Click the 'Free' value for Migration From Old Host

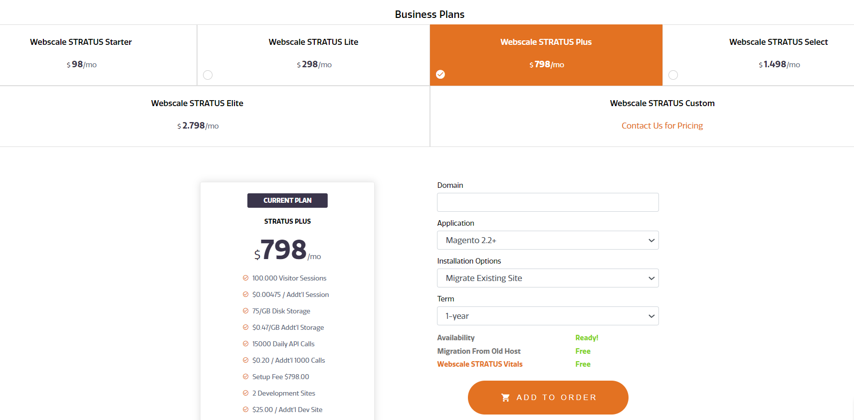pyautogui.click(x=583, y=351)
